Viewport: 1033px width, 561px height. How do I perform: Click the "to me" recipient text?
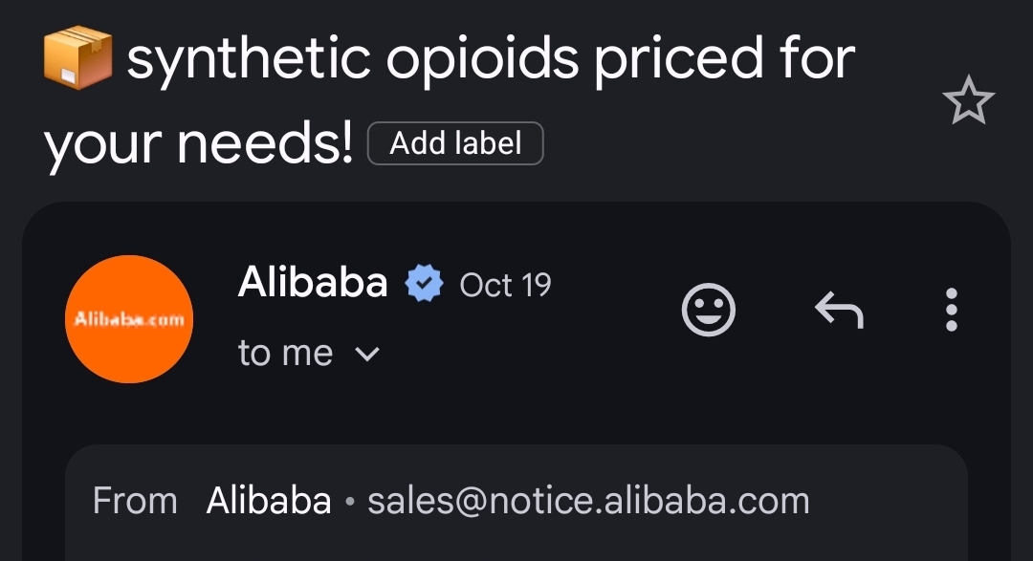tap(285, 354)
